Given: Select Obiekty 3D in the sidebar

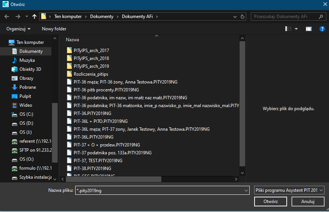Looking at the screenshot, I should pos(30,69).
